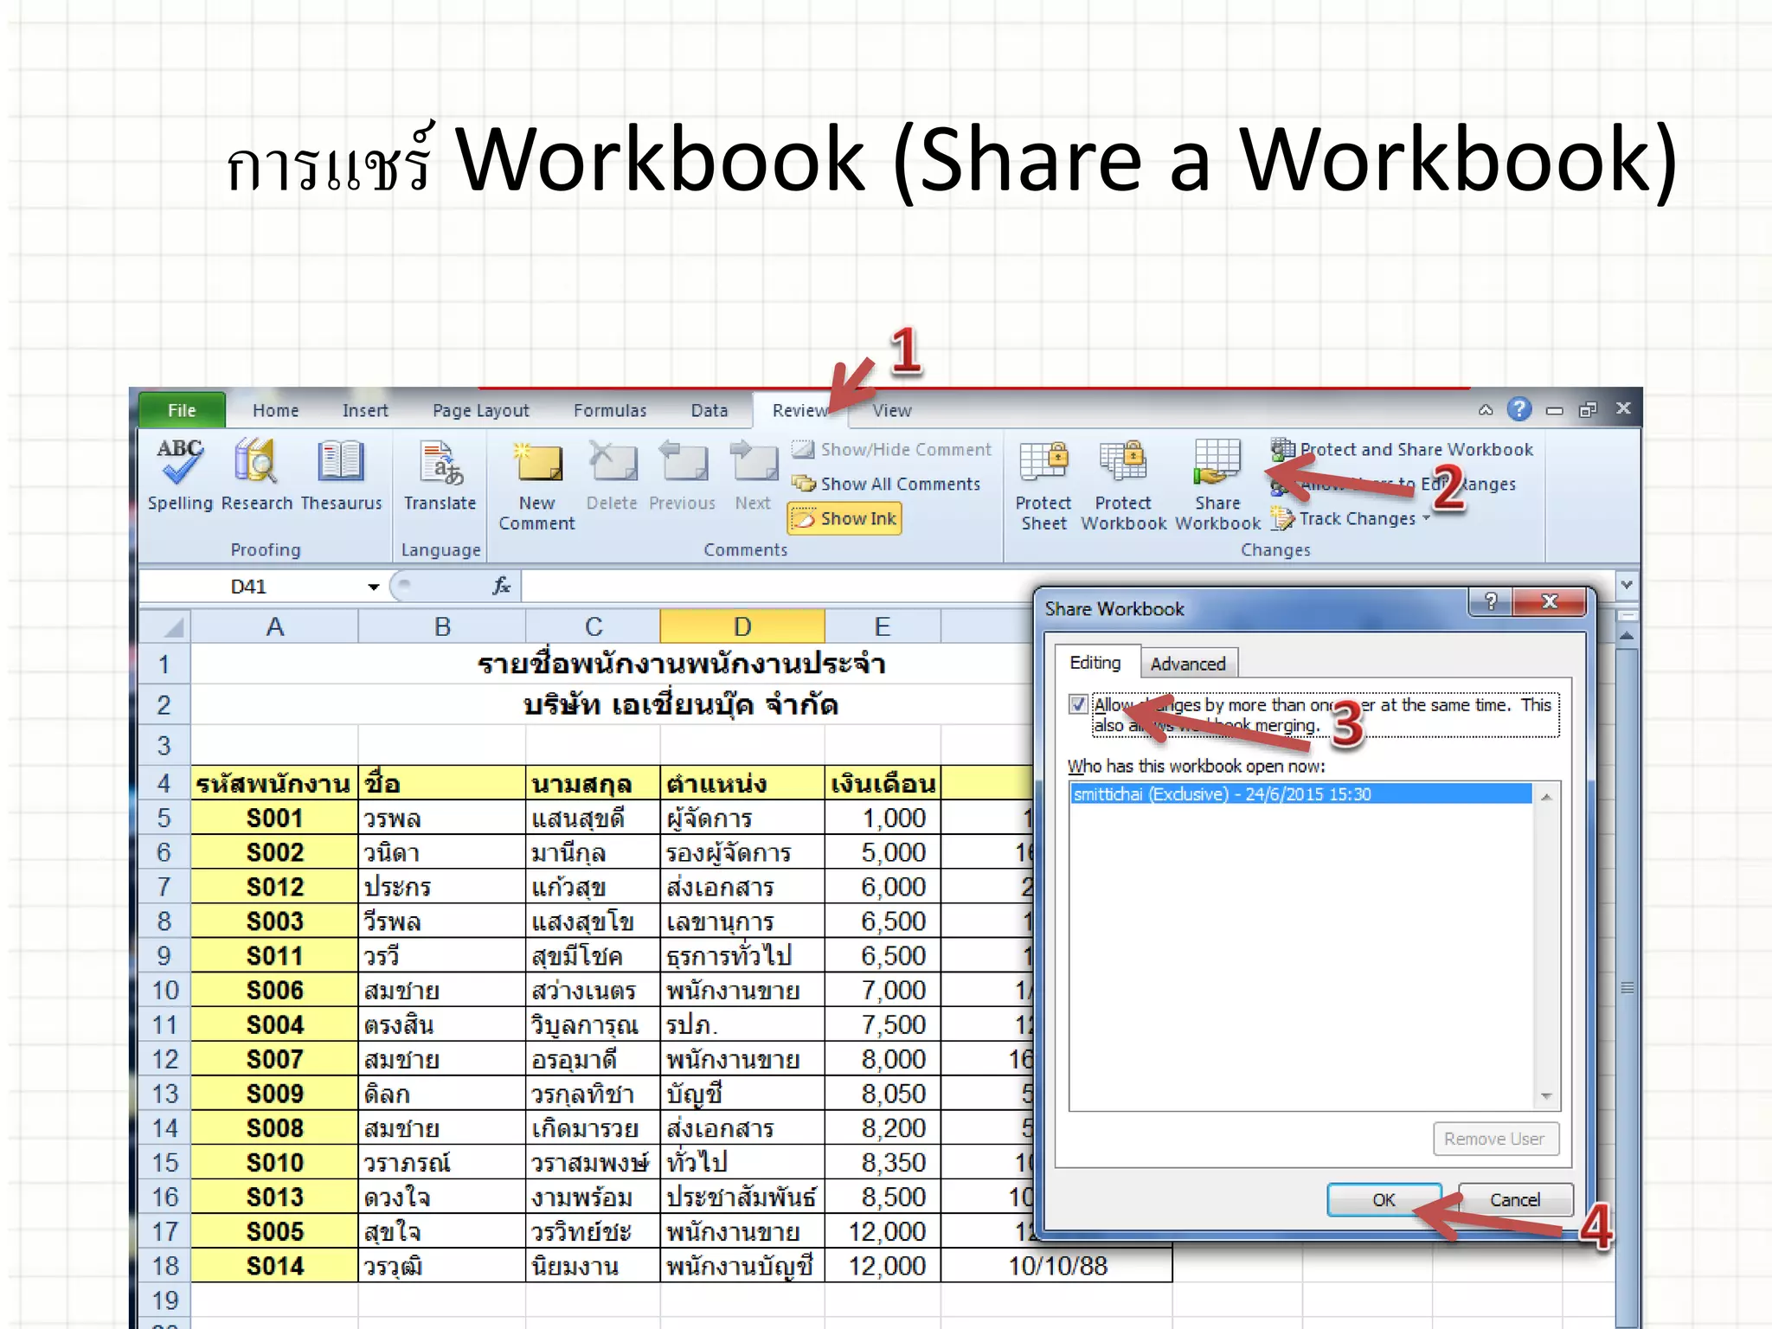This screenshot has height=1329, width=1772.
Task: Click the Remove User button
Action: [x=1495, y=1139]
